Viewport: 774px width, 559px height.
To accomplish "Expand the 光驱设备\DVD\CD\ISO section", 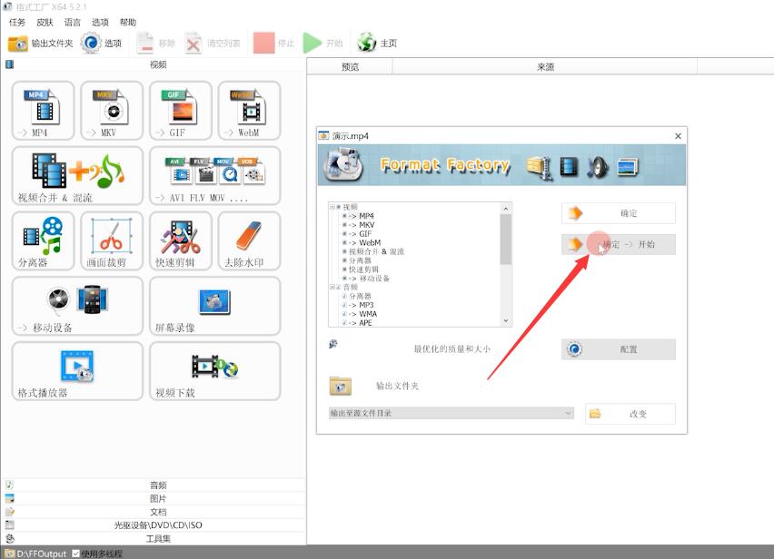I will coord(154,525).
